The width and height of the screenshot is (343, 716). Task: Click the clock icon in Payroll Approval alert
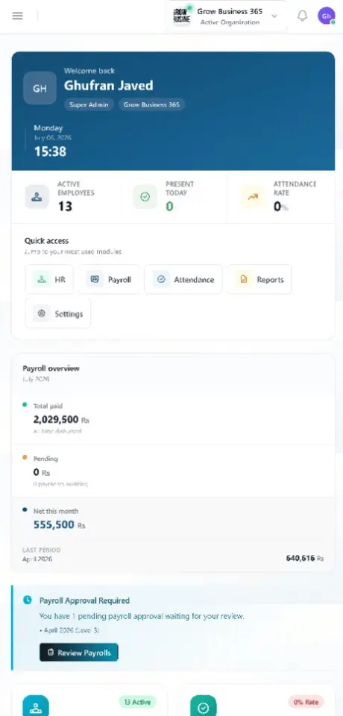[x=28, y=600]
